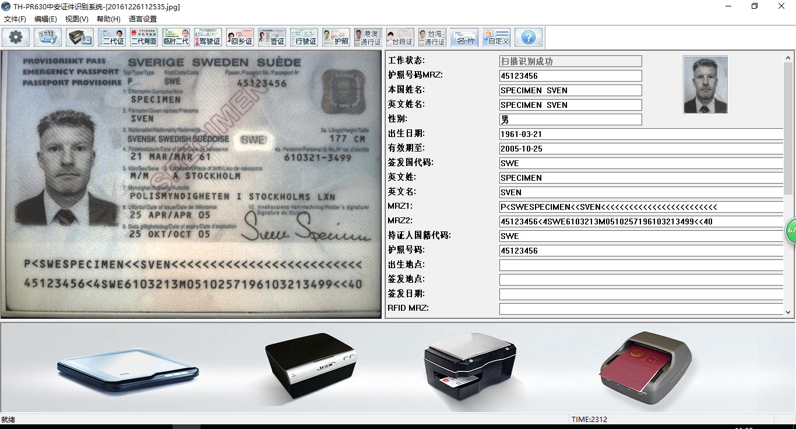
Task: Select the 台湾通行证 permit icon
Action: click(432, 38)
